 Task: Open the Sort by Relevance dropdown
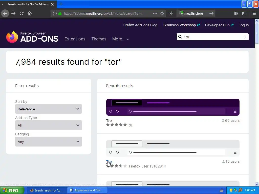click(x=48, y=109)
